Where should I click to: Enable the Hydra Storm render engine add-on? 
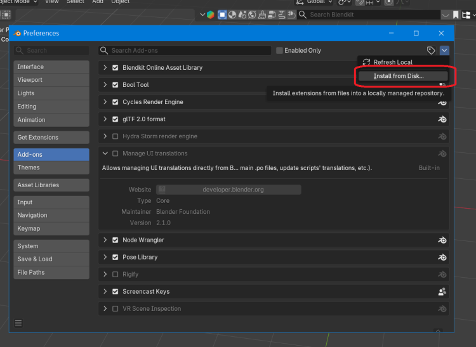click(116, 136)
